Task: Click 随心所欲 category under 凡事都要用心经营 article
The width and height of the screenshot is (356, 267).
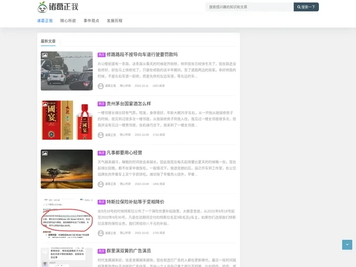Action: (125, 184)
